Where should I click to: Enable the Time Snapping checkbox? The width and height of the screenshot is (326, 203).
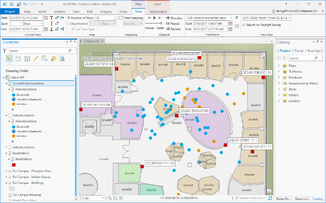coord(121,18)
